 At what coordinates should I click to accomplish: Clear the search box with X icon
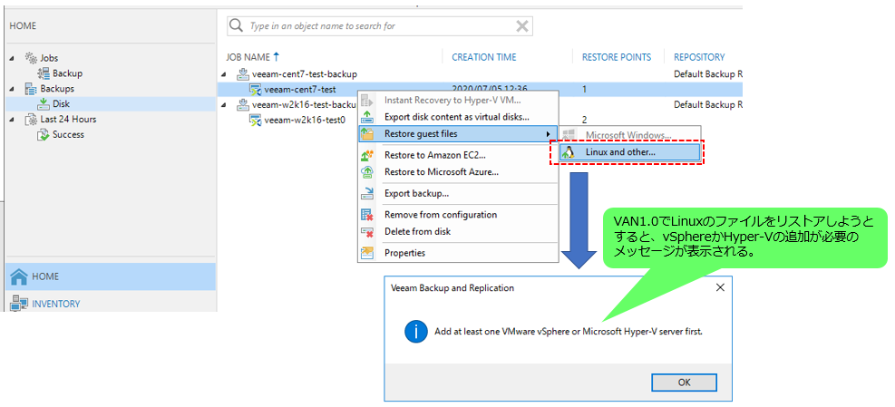521,25
